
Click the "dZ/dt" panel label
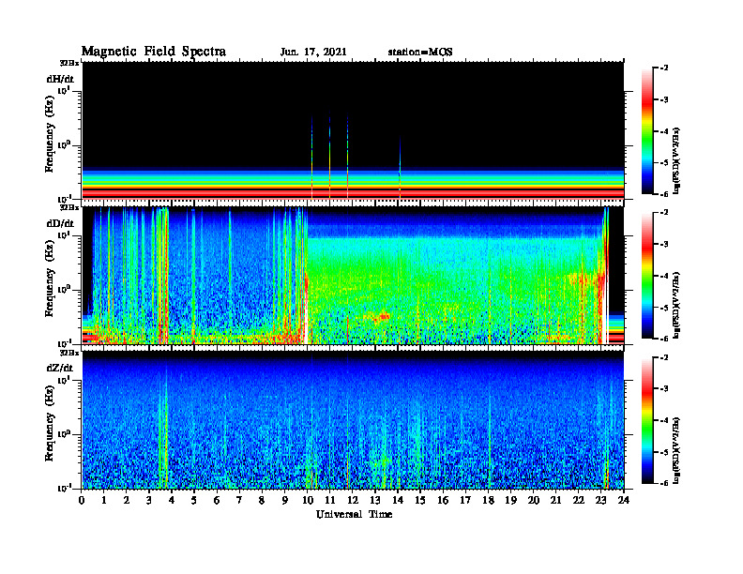(60, 368)
